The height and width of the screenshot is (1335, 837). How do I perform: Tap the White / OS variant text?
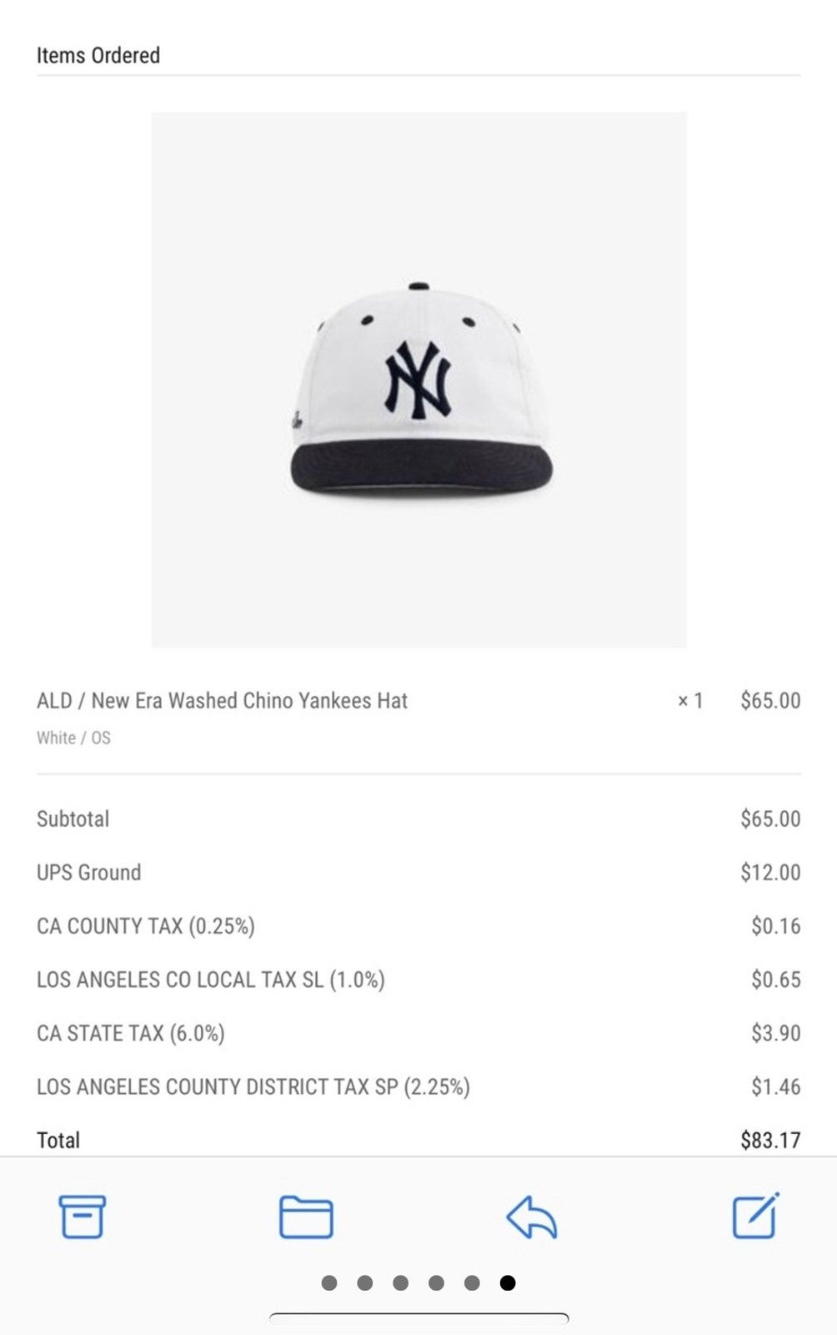click(73, 738)
